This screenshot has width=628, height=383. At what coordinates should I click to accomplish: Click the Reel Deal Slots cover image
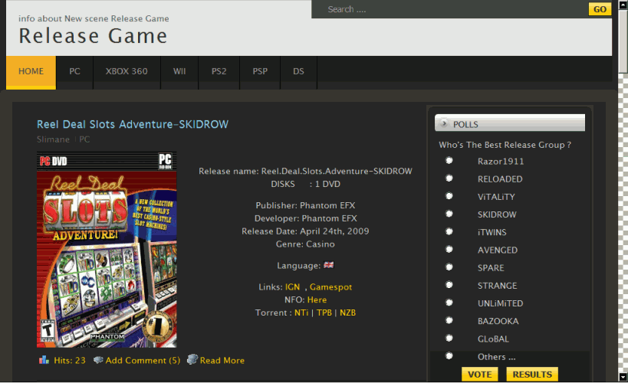coord(107,249)
